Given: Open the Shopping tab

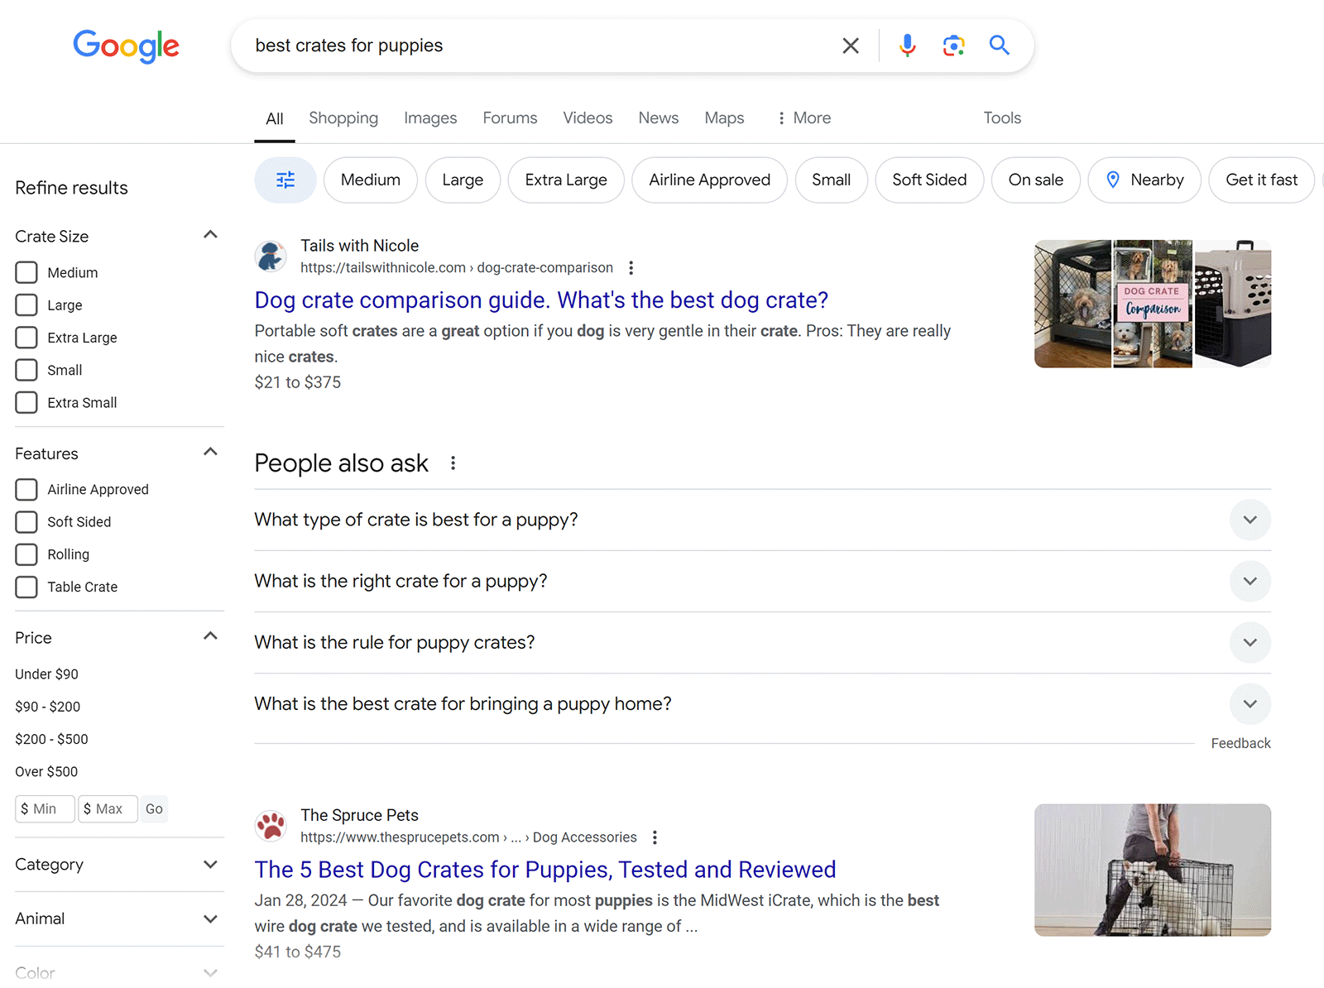Looking at the screenshot, I should [343, 118].
